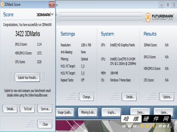177x132 pixels.
Task: Click the Close button in Score dialog
Action: coord(45,124)
